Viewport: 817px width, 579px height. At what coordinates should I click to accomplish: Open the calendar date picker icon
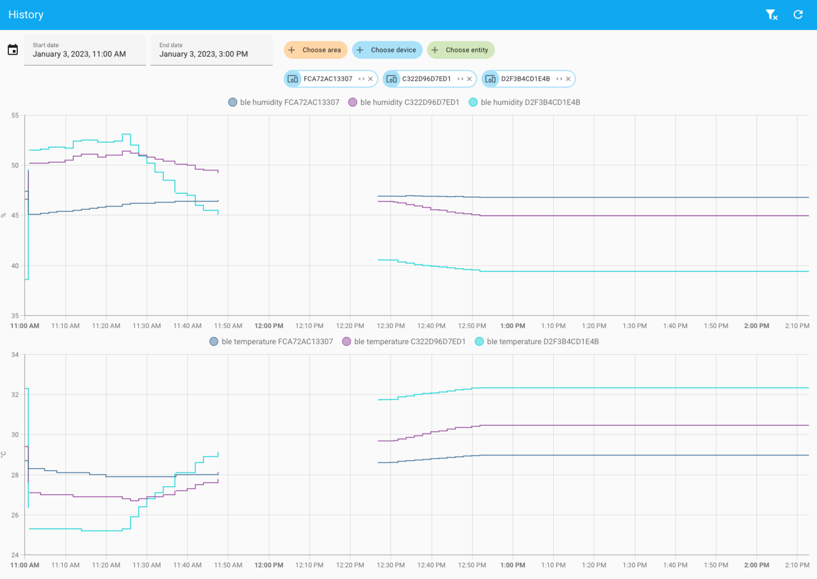[13, 50]
